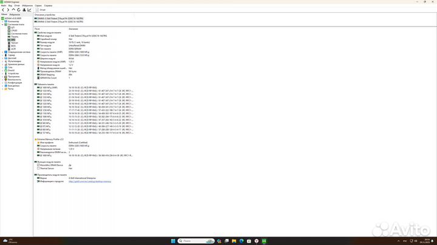Open Microsoft Edge from the taskbar

[x=242, y=241]
